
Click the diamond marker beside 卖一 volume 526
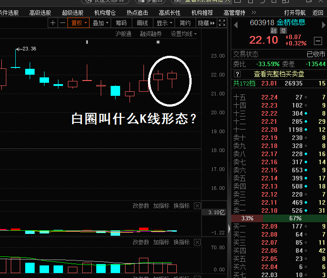(x=306, y=211)
